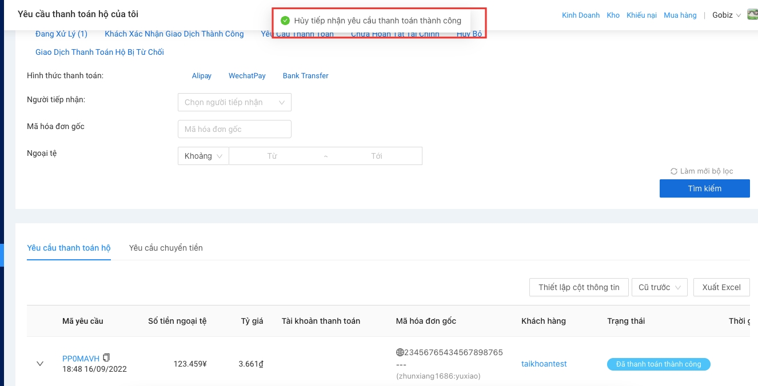The height and width of the screenshot is (386, 758).
Task: Filter by Bank Transfer payment method
Action: (305, 76)
